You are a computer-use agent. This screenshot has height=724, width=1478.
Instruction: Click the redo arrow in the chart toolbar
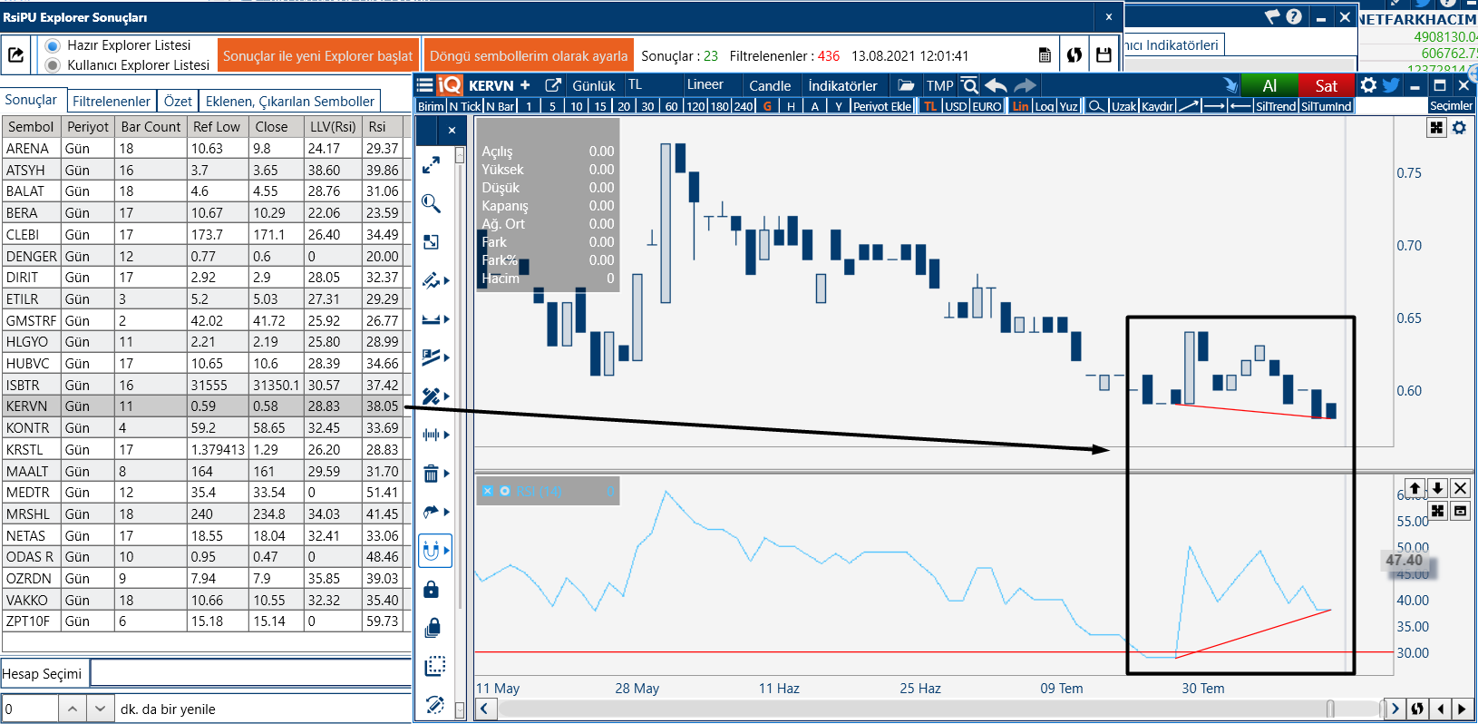click(1026, 85)
